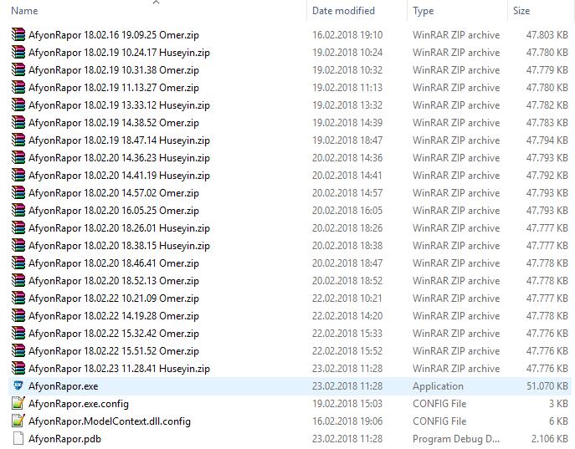Click the archive icon of AfyonRapor 18.02.20 18.26.01 Huseyin.zip
The image size is (575, 449).
tap(18, 227)
